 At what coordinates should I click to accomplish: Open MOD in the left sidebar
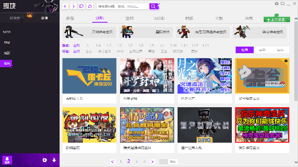coord(7,32)
